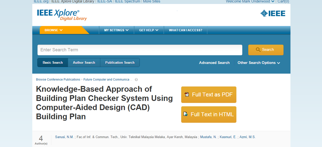Click the IEEE Xplore Digital Library logo
The height and width of the screenshot is (147, 322).
pos(62,15)
